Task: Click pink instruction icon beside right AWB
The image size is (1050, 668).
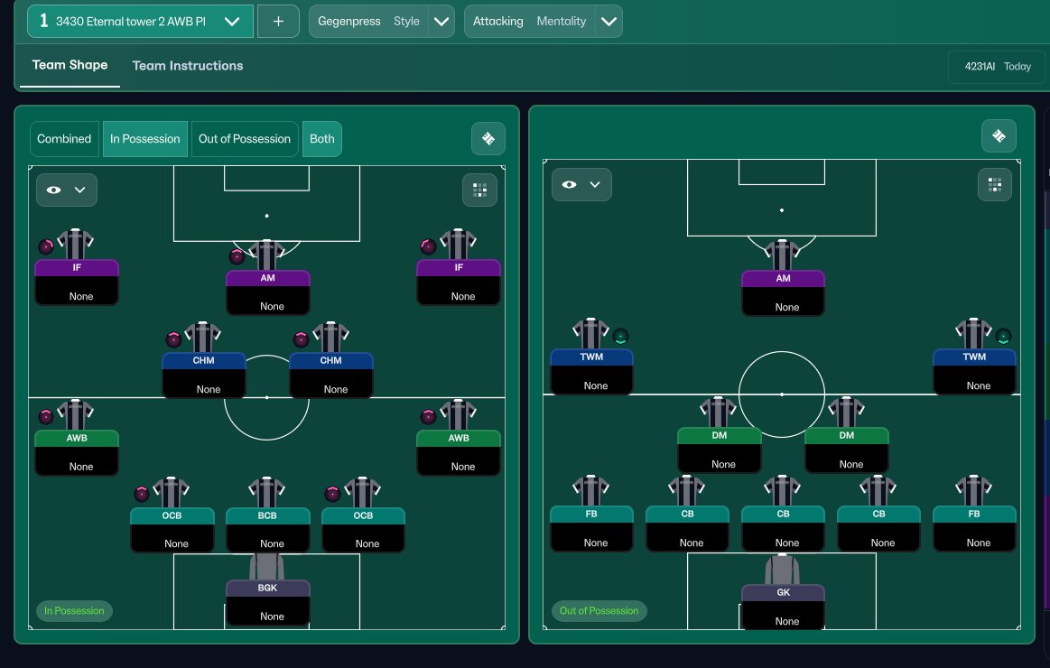Action: tap(428, 417)
